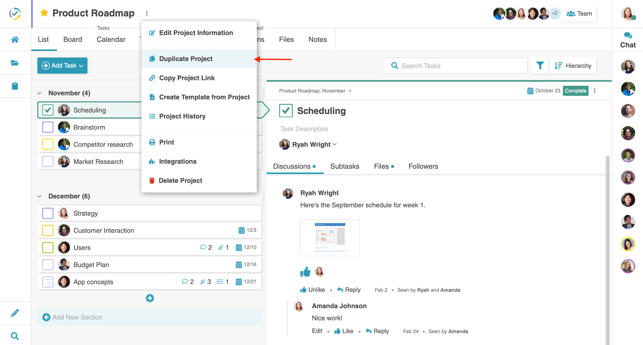Check the Competitor research task checkbox
The image size is (643, 345).
coord(48,144)
